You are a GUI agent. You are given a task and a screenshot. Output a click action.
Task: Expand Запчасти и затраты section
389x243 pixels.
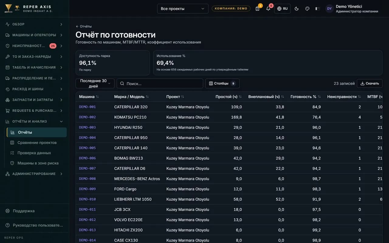pyautogui.click(x=34, y=100)
